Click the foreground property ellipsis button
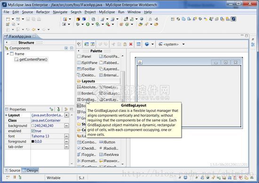 [66, 142]
